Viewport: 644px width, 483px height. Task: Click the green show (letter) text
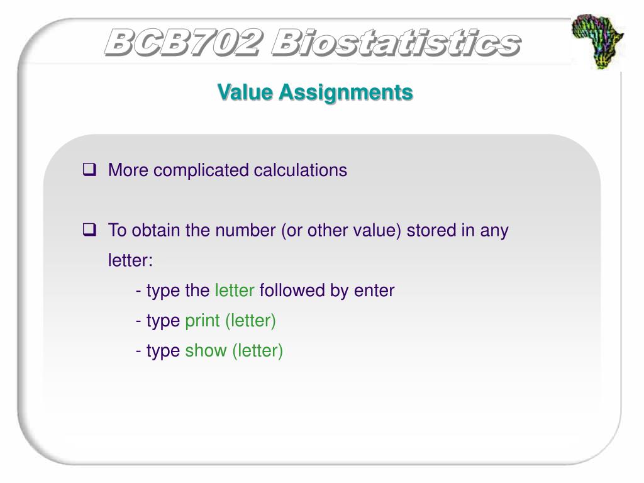[x=234, y=351]
